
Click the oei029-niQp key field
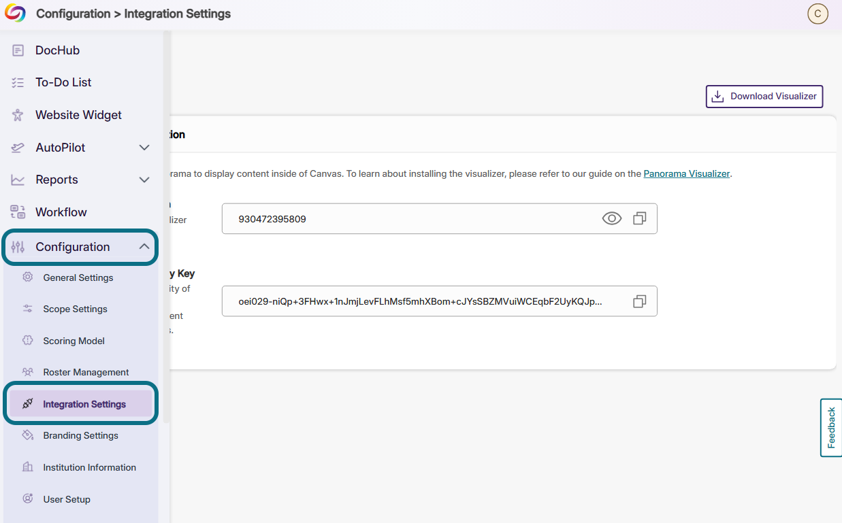click(439, 301)
